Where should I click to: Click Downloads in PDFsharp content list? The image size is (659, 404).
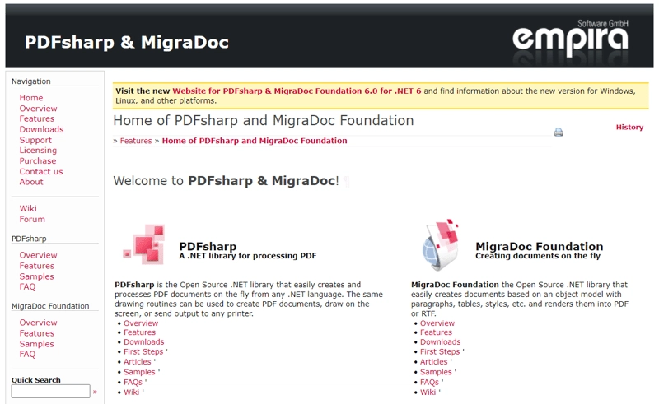click(x=143, y=341)
